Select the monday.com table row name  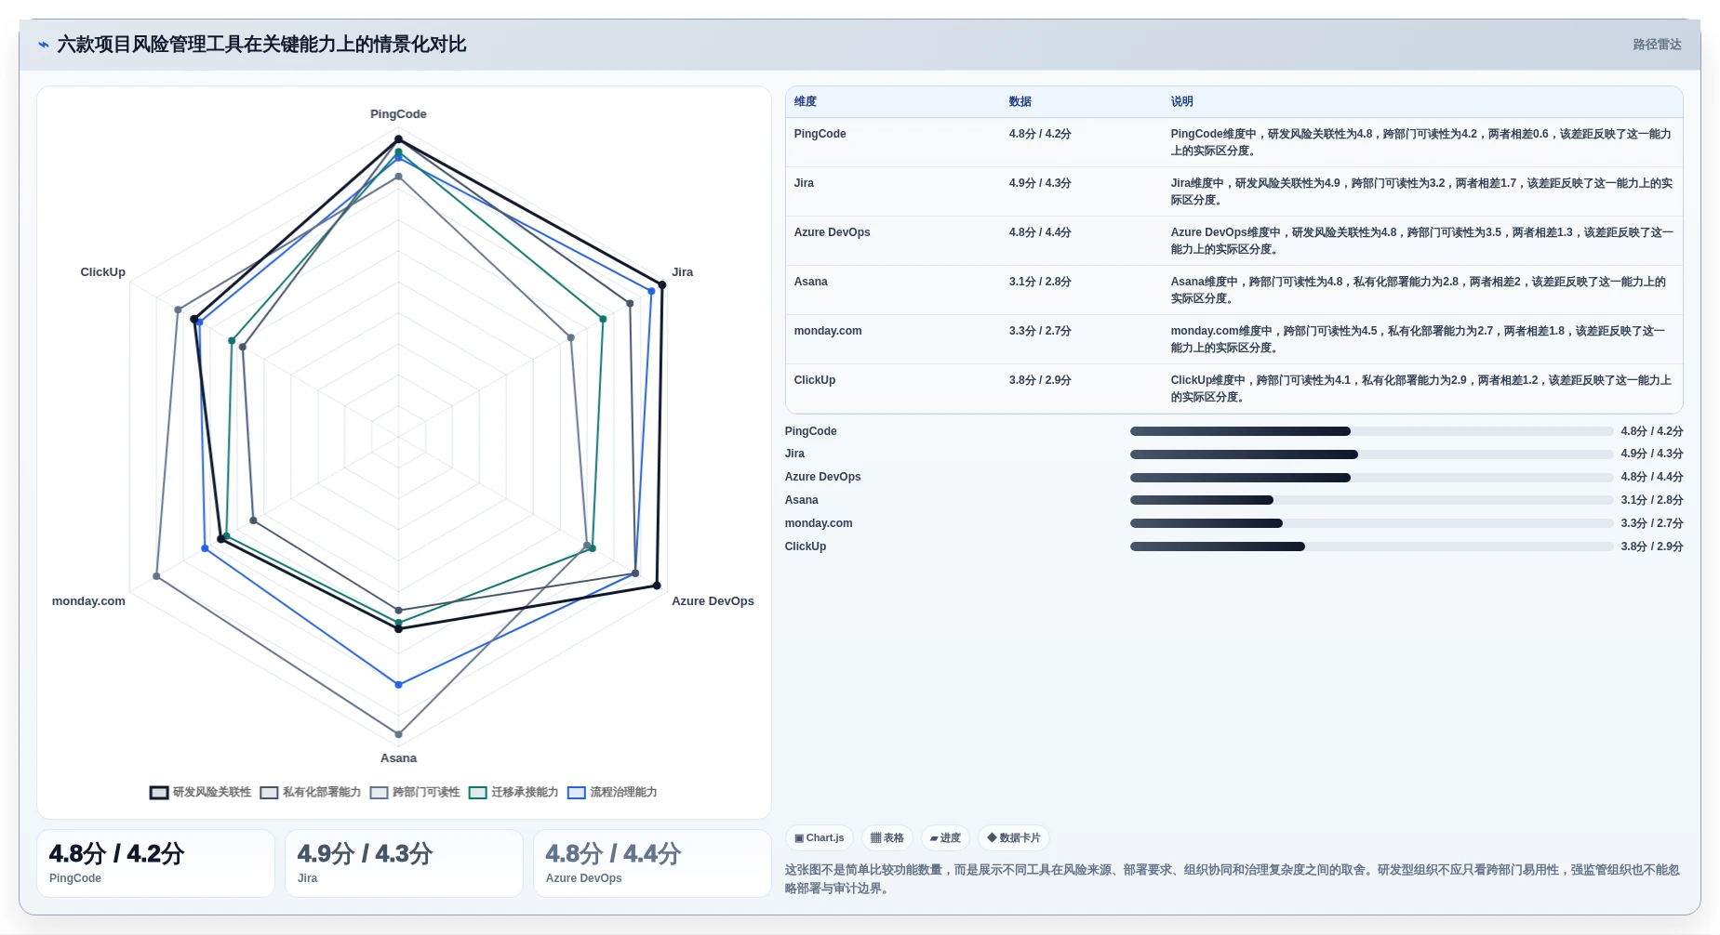click(x=828, y=331)
